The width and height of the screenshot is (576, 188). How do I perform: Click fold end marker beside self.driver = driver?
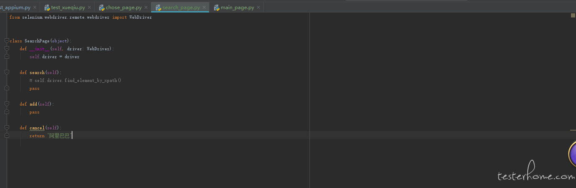point(7,57)
